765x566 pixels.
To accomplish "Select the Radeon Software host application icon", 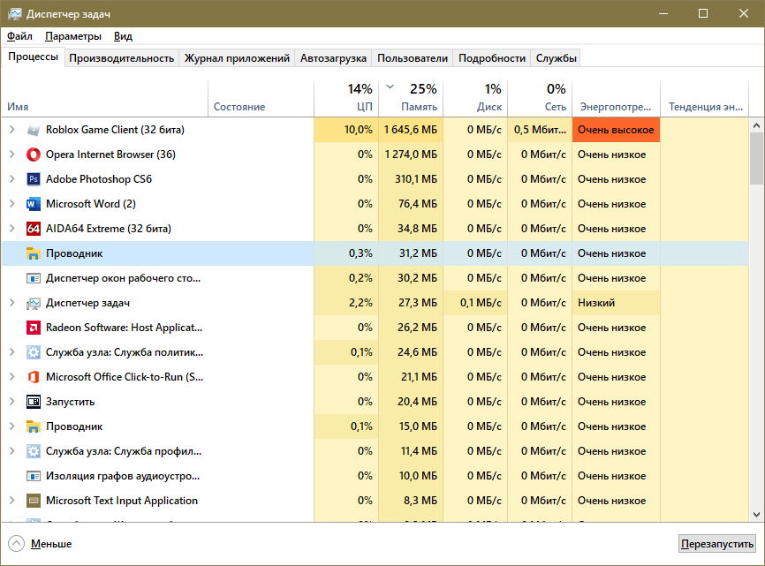I will point(34,328).
